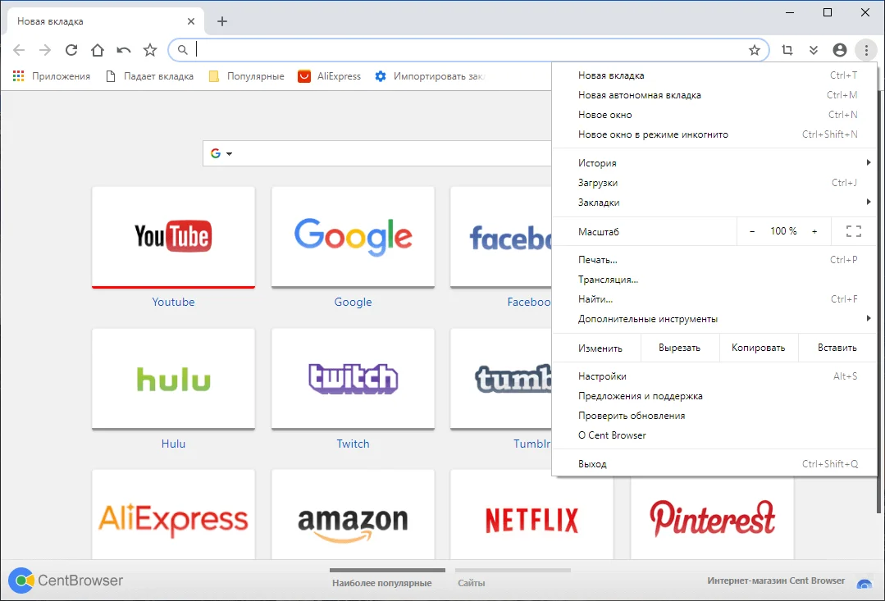Screen dimensions: 885x601
Task: Select Печать... menu item
Action: pyautogui.click(x=714, y=260)
